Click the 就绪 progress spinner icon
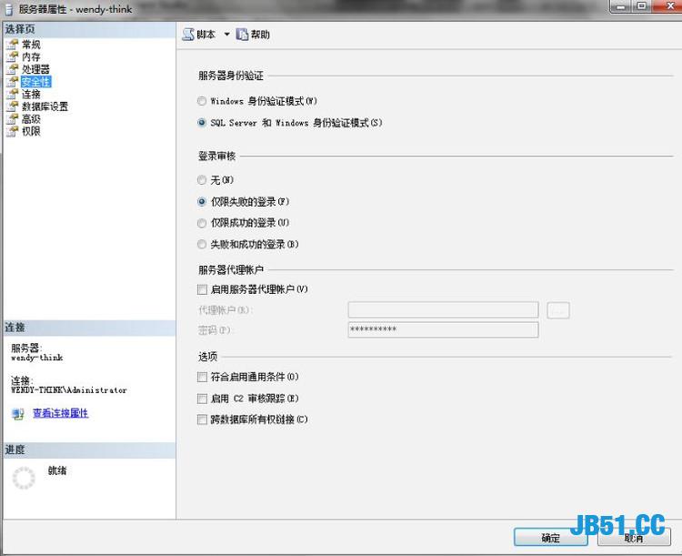This screenshot has width=682, height=556. pos(24,478)
